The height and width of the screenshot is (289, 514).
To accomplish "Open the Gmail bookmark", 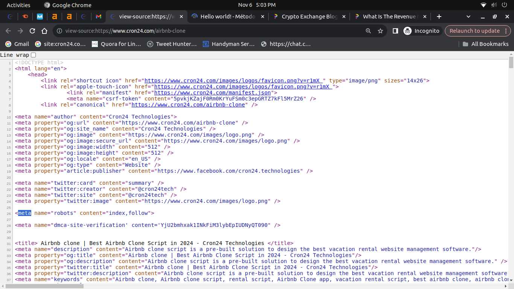I will (x=17, y=44).
